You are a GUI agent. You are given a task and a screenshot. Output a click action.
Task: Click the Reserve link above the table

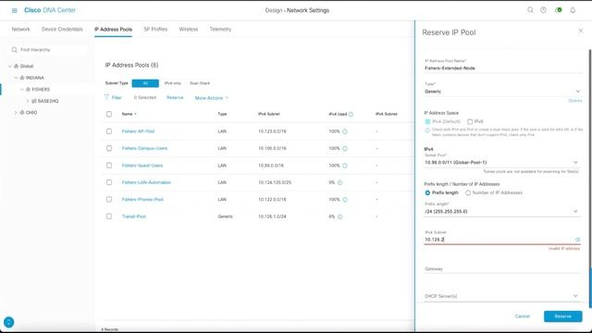(x=175, y=97)
